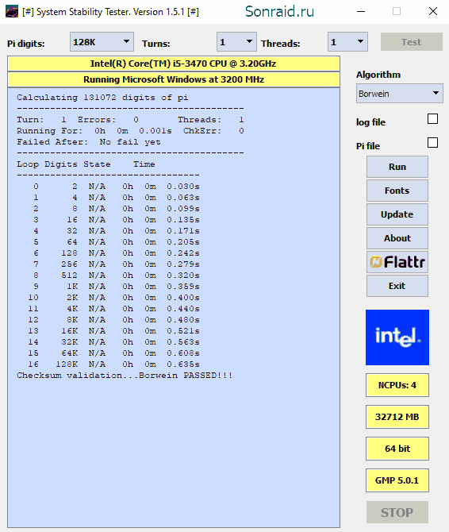Viewport: 449px width, 532px height.
Task: Open the Algorithm dropdown showing Borwein
Action: [399, 94]
